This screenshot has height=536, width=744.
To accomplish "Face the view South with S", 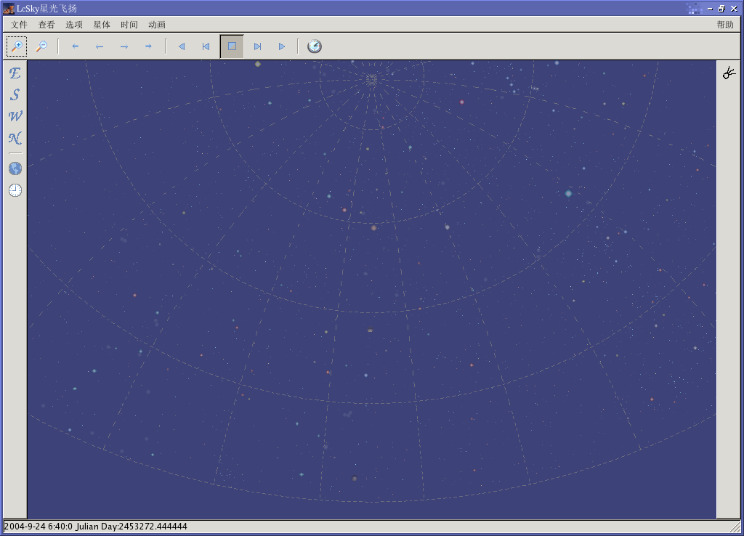I will [15, 95].
